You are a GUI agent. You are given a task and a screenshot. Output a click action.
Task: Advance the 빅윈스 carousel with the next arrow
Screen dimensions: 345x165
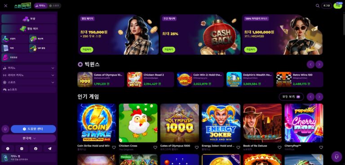point(319,64)
